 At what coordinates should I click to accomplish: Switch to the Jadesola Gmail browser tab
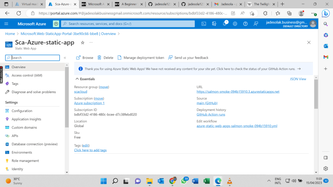[x=228, y=4]
